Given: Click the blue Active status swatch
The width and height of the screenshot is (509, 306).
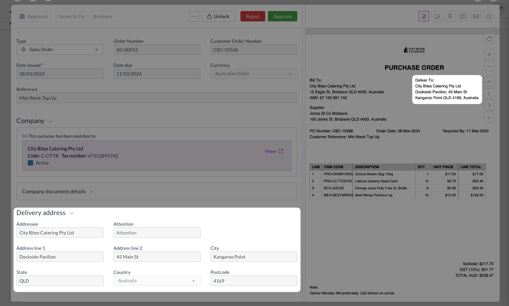Looking at the screenshot, I should (x=30, y=163).
